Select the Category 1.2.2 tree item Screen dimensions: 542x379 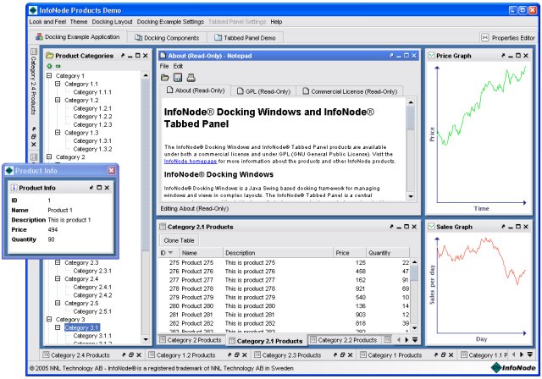coord(92,117)
